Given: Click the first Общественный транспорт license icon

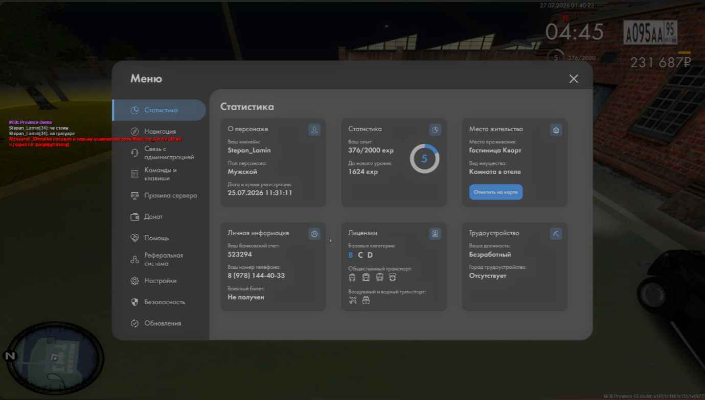Looking at the screenshot, I should [x=352, y=278].
